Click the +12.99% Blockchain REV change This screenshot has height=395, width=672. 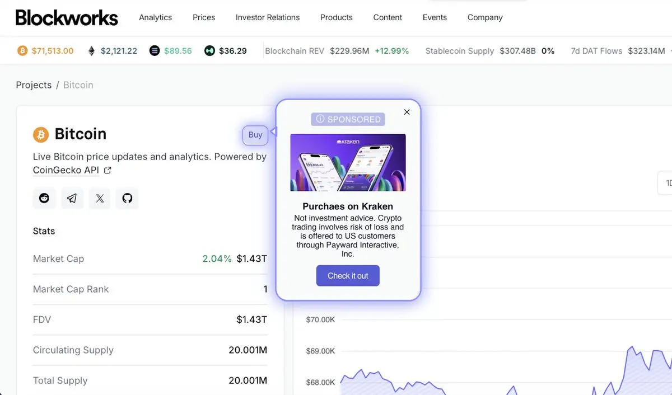point(392,51)
